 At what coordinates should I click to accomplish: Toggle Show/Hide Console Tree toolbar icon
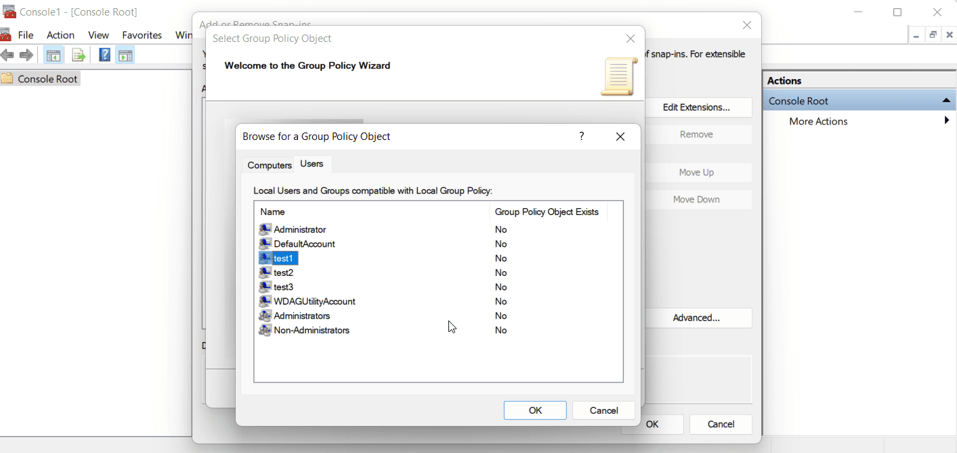click(x=54, y=55)
